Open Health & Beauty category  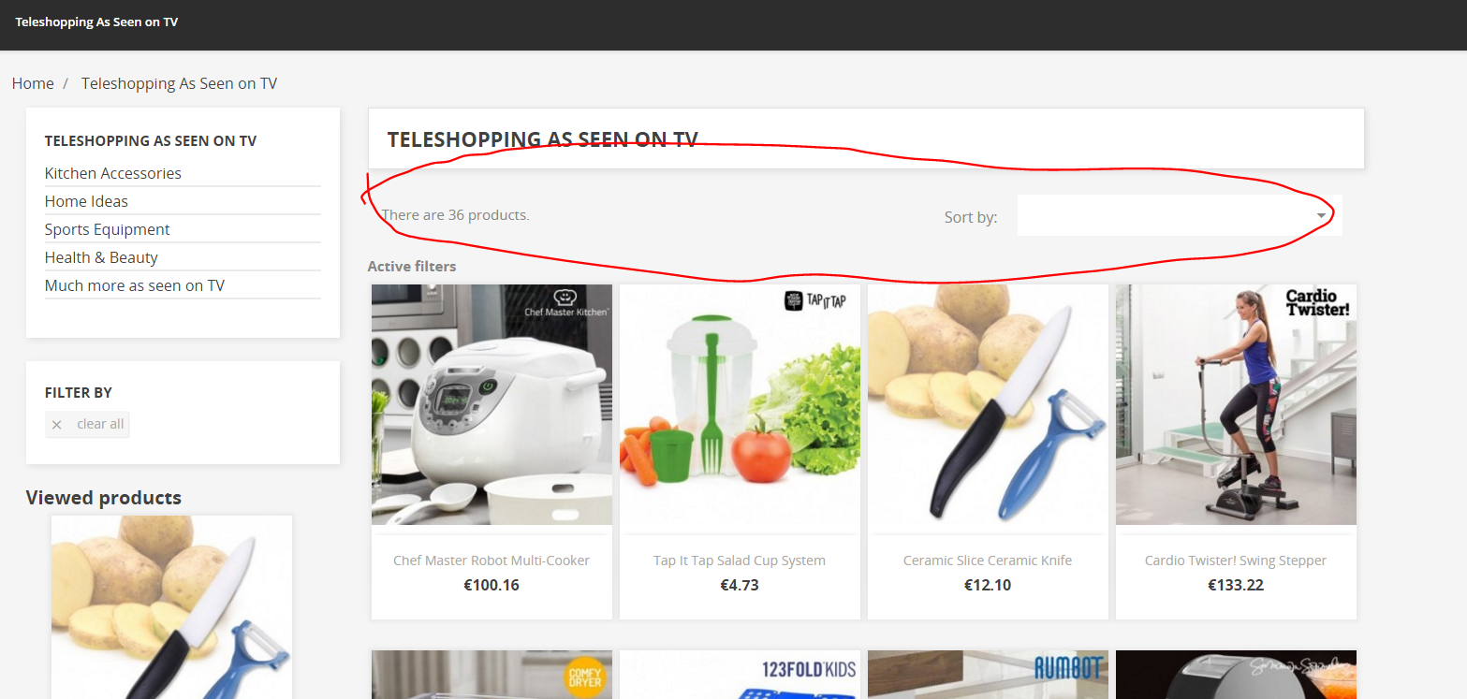101,257
